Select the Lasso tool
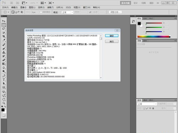This screenshot has height=133, width=178. (4, 29)
